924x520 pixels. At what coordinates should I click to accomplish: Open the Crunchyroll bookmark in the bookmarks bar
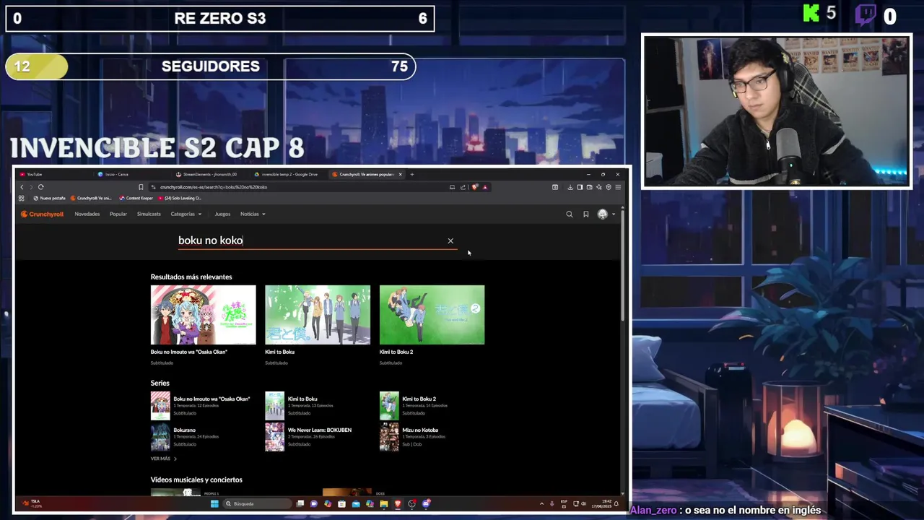tap(91, 198)
